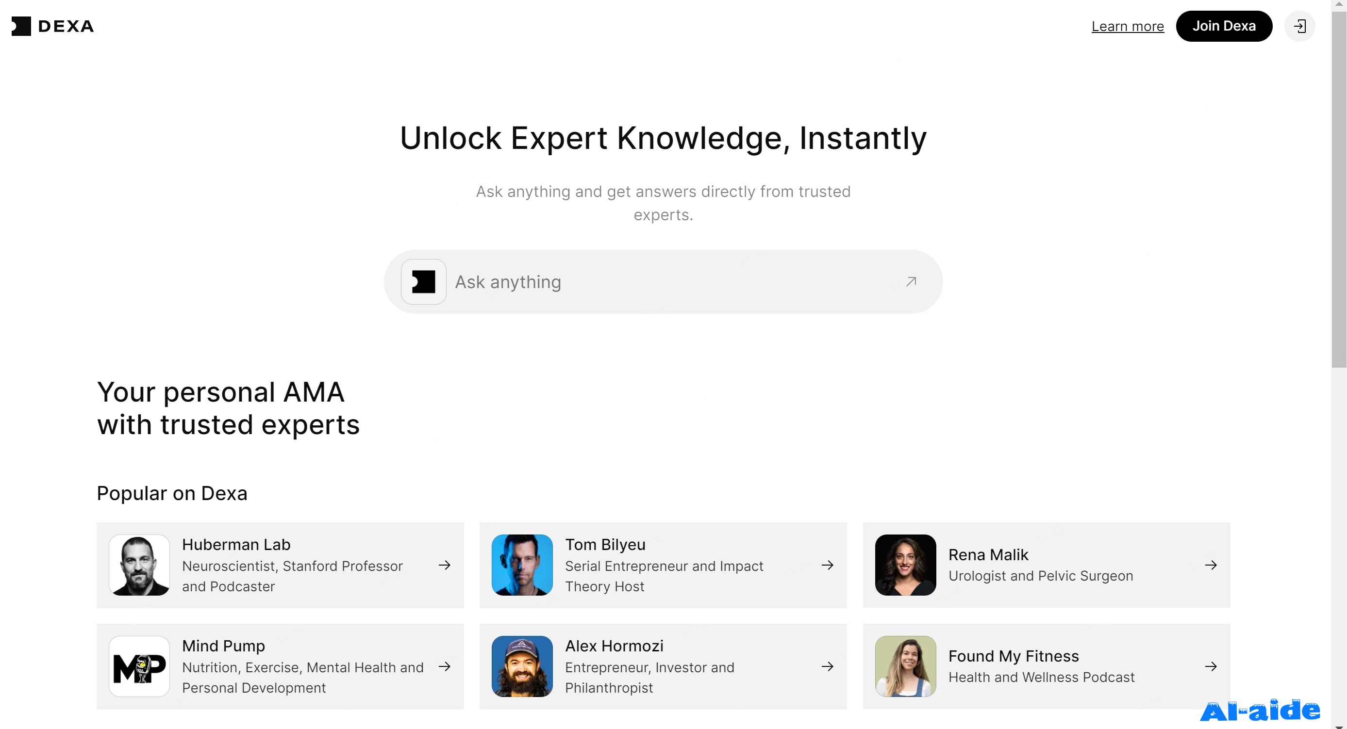Open the sign-in icon next to Join Dexa

click(1299, 26)
